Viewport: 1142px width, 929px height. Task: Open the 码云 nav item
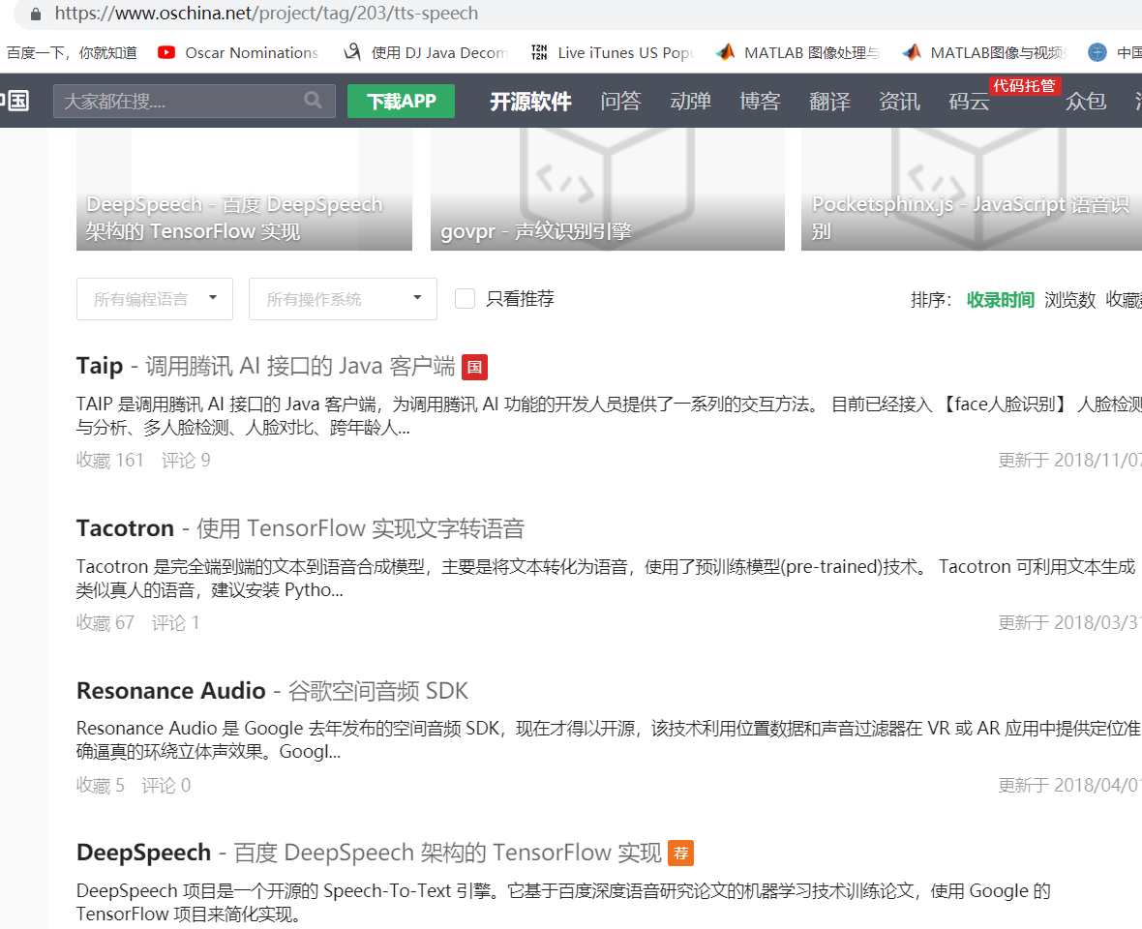[969, 102]
